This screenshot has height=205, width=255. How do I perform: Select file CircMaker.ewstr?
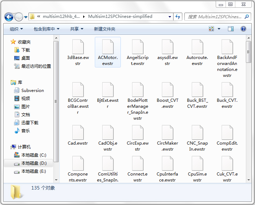click(168, 138)
